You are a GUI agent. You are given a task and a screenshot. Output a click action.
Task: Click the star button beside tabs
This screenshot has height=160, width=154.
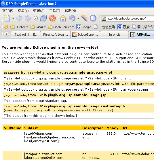(6, 34)
